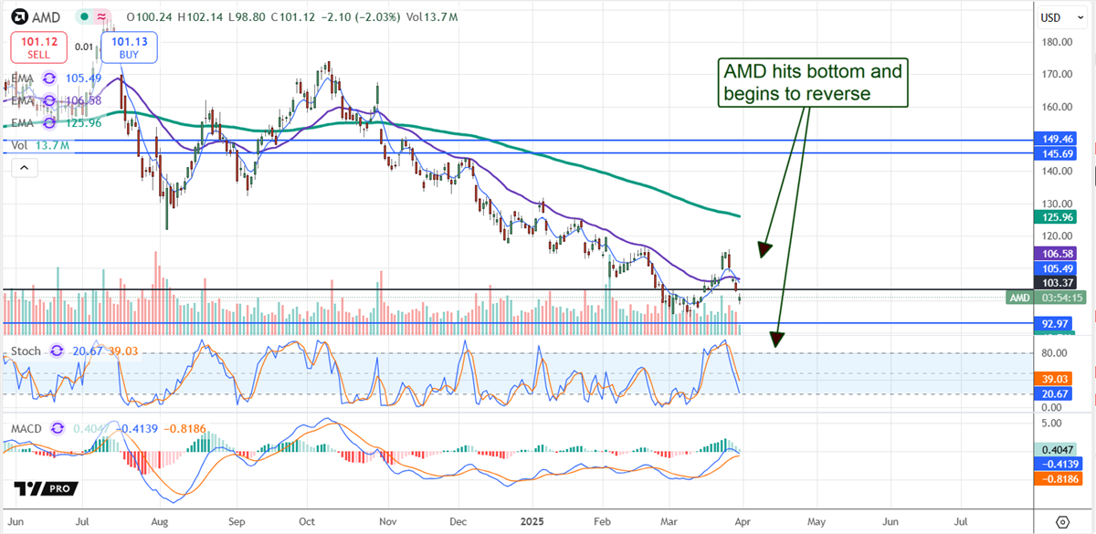Open chart settings gear icon
1096x534 pixels.
(1062, 521)
